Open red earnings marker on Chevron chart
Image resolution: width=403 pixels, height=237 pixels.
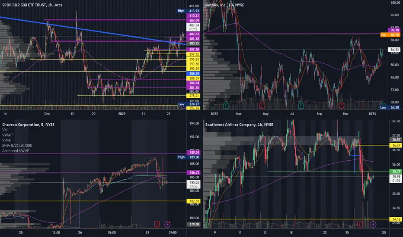157,225
